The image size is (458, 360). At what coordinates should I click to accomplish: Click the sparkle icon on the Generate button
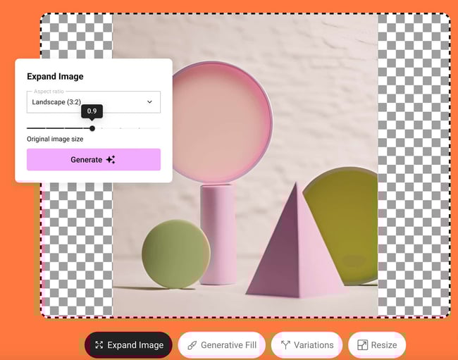[x=111, y=160]
